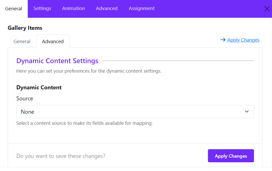Click the 'Do you want to save these changes?' text
Viewport: 272px width, 171px height.
[61, 156]
